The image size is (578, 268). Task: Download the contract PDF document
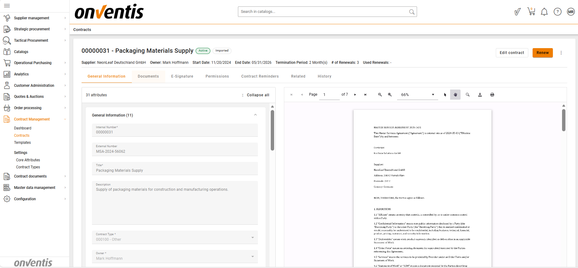[480, 95]
